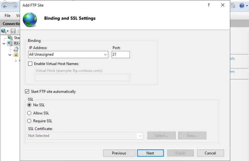Enable Virtual Host Names checkbox
The height and width of the screenshot is (161, 249).
[x=30, y=63]
